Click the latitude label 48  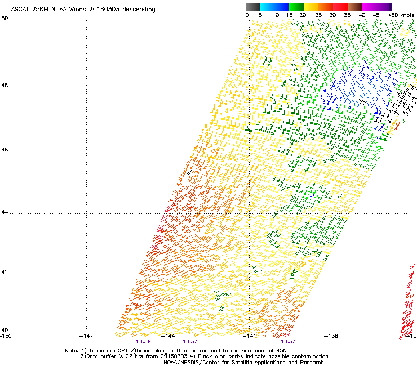click(x=5, y=86)
